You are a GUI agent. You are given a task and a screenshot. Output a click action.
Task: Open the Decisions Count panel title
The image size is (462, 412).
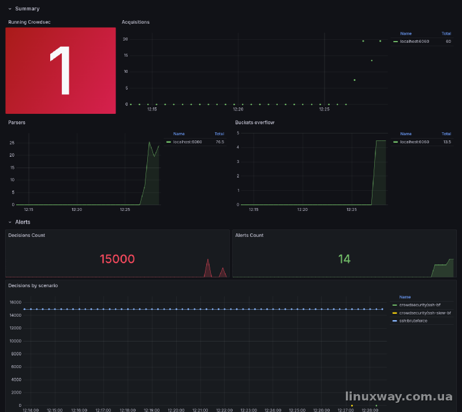click(x=27, y=235)
